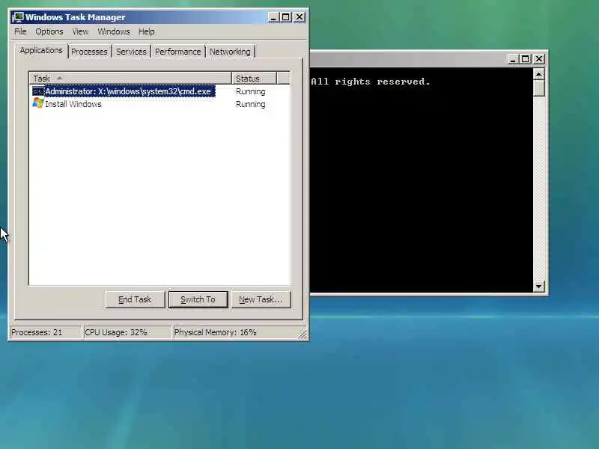
Task: Click the Install Windows flag icon
Action: click(x=38, y=103)
